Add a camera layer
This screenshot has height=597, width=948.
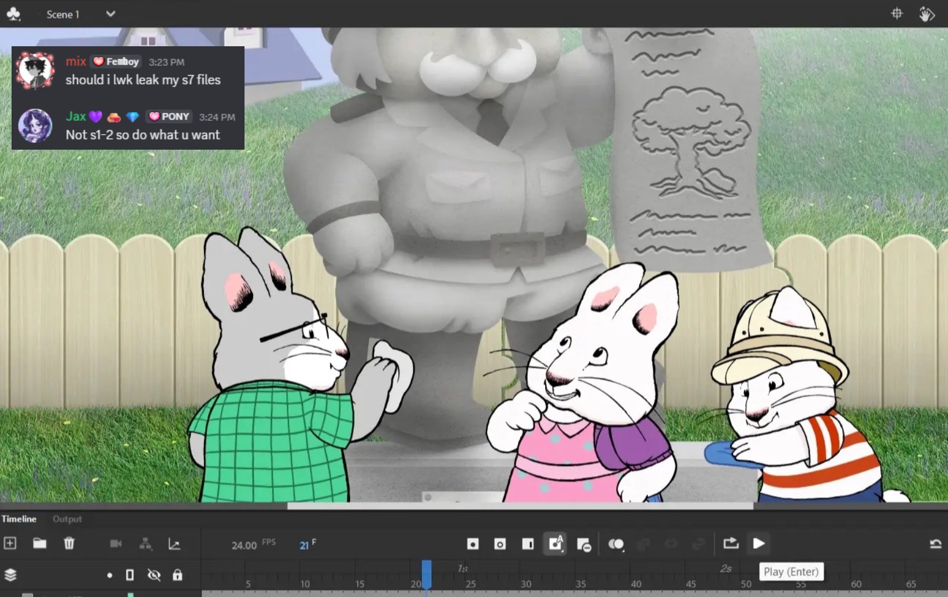click(116, 544)
